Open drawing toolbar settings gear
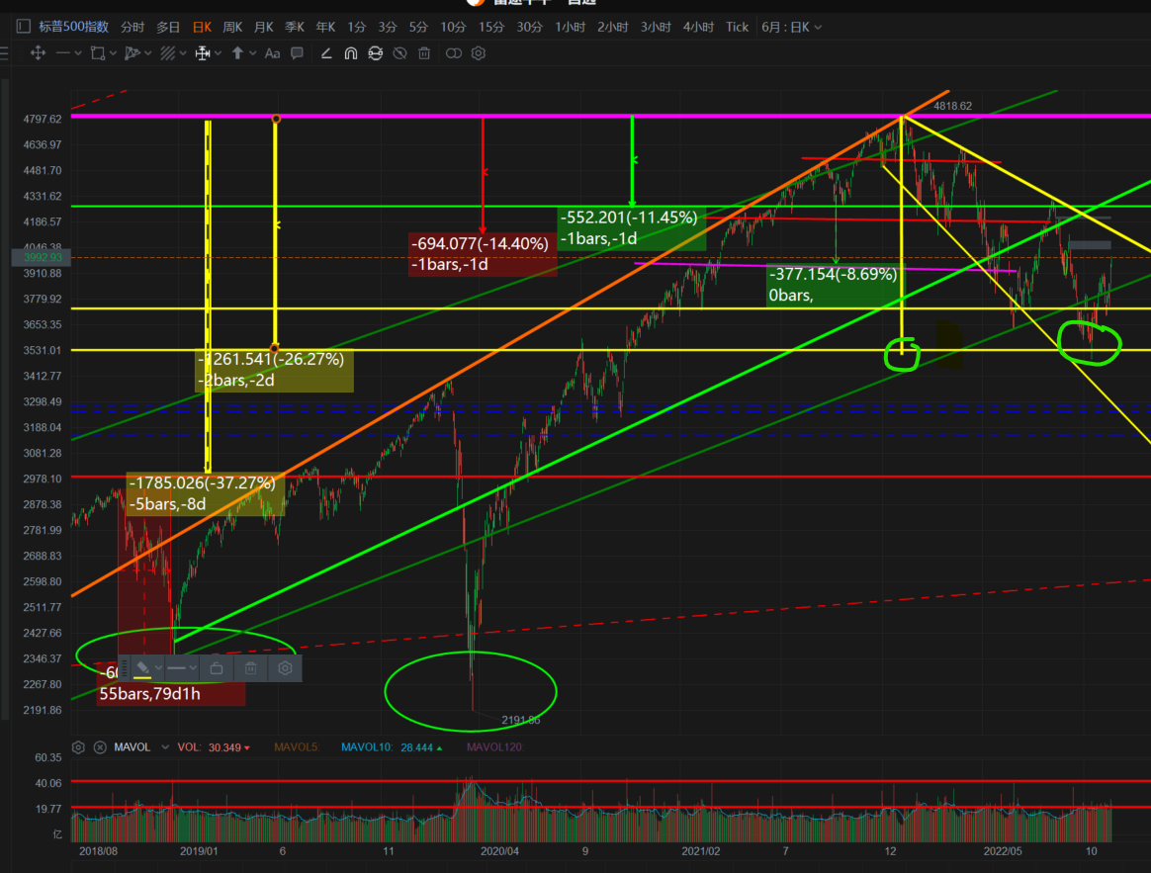 (x=479, y=53)
